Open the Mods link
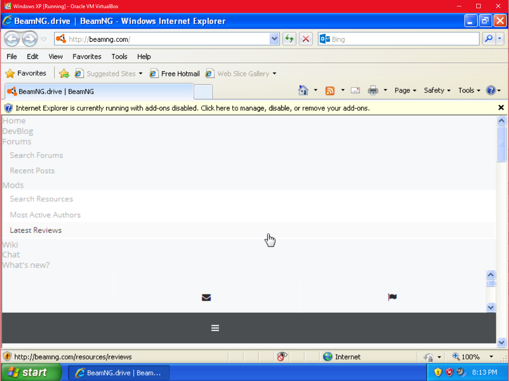509x381 pixels. 13,185
